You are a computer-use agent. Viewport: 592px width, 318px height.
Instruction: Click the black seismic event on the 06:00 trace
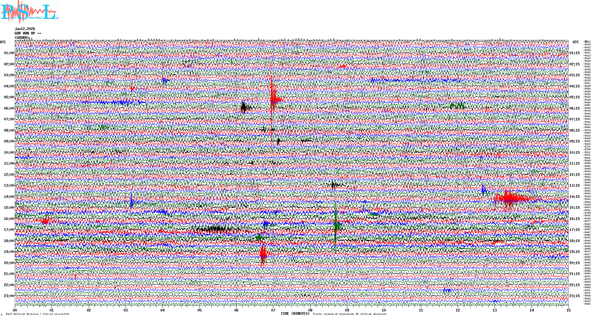tap(244, 107)
